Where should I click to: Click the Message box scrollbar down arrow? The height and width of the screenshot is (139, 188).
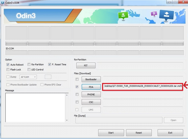pyautogui.click(x=67, y=120)
